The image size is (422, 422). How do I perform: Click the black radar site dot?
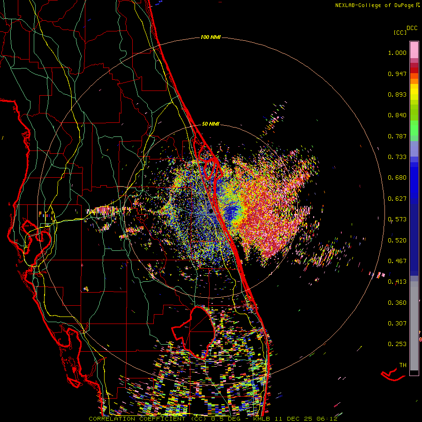pos(211,212)
